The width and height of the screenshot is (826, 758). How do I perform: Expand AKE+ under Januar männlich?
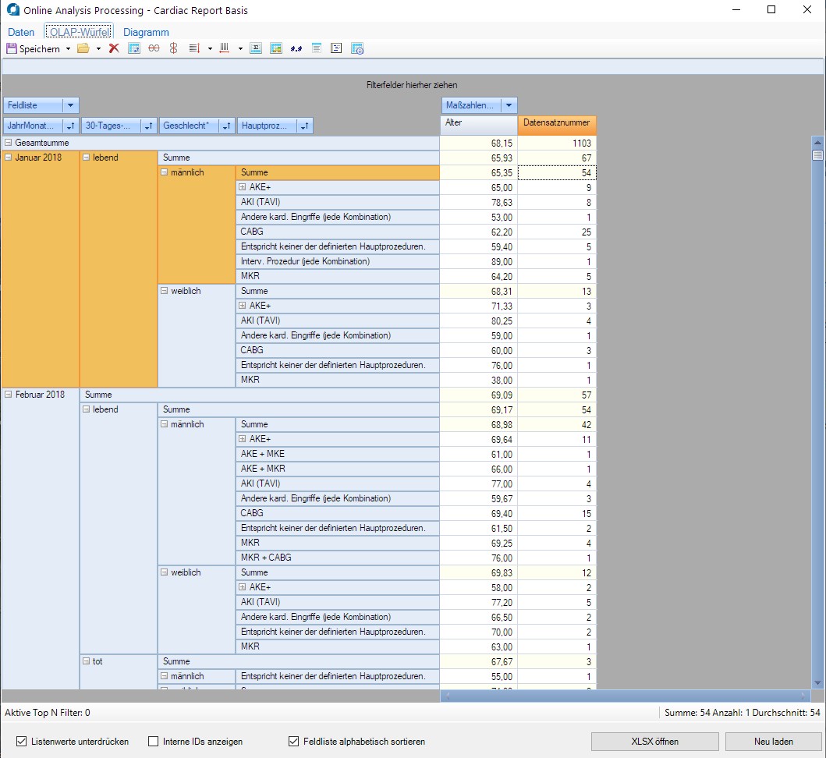click(242, 186)
